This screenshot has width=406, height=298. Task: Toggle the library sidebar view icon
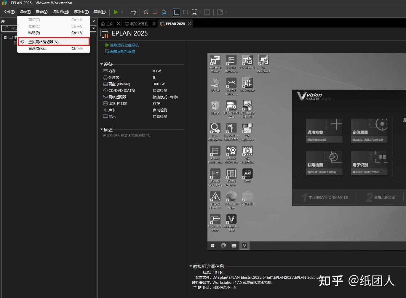177,12
